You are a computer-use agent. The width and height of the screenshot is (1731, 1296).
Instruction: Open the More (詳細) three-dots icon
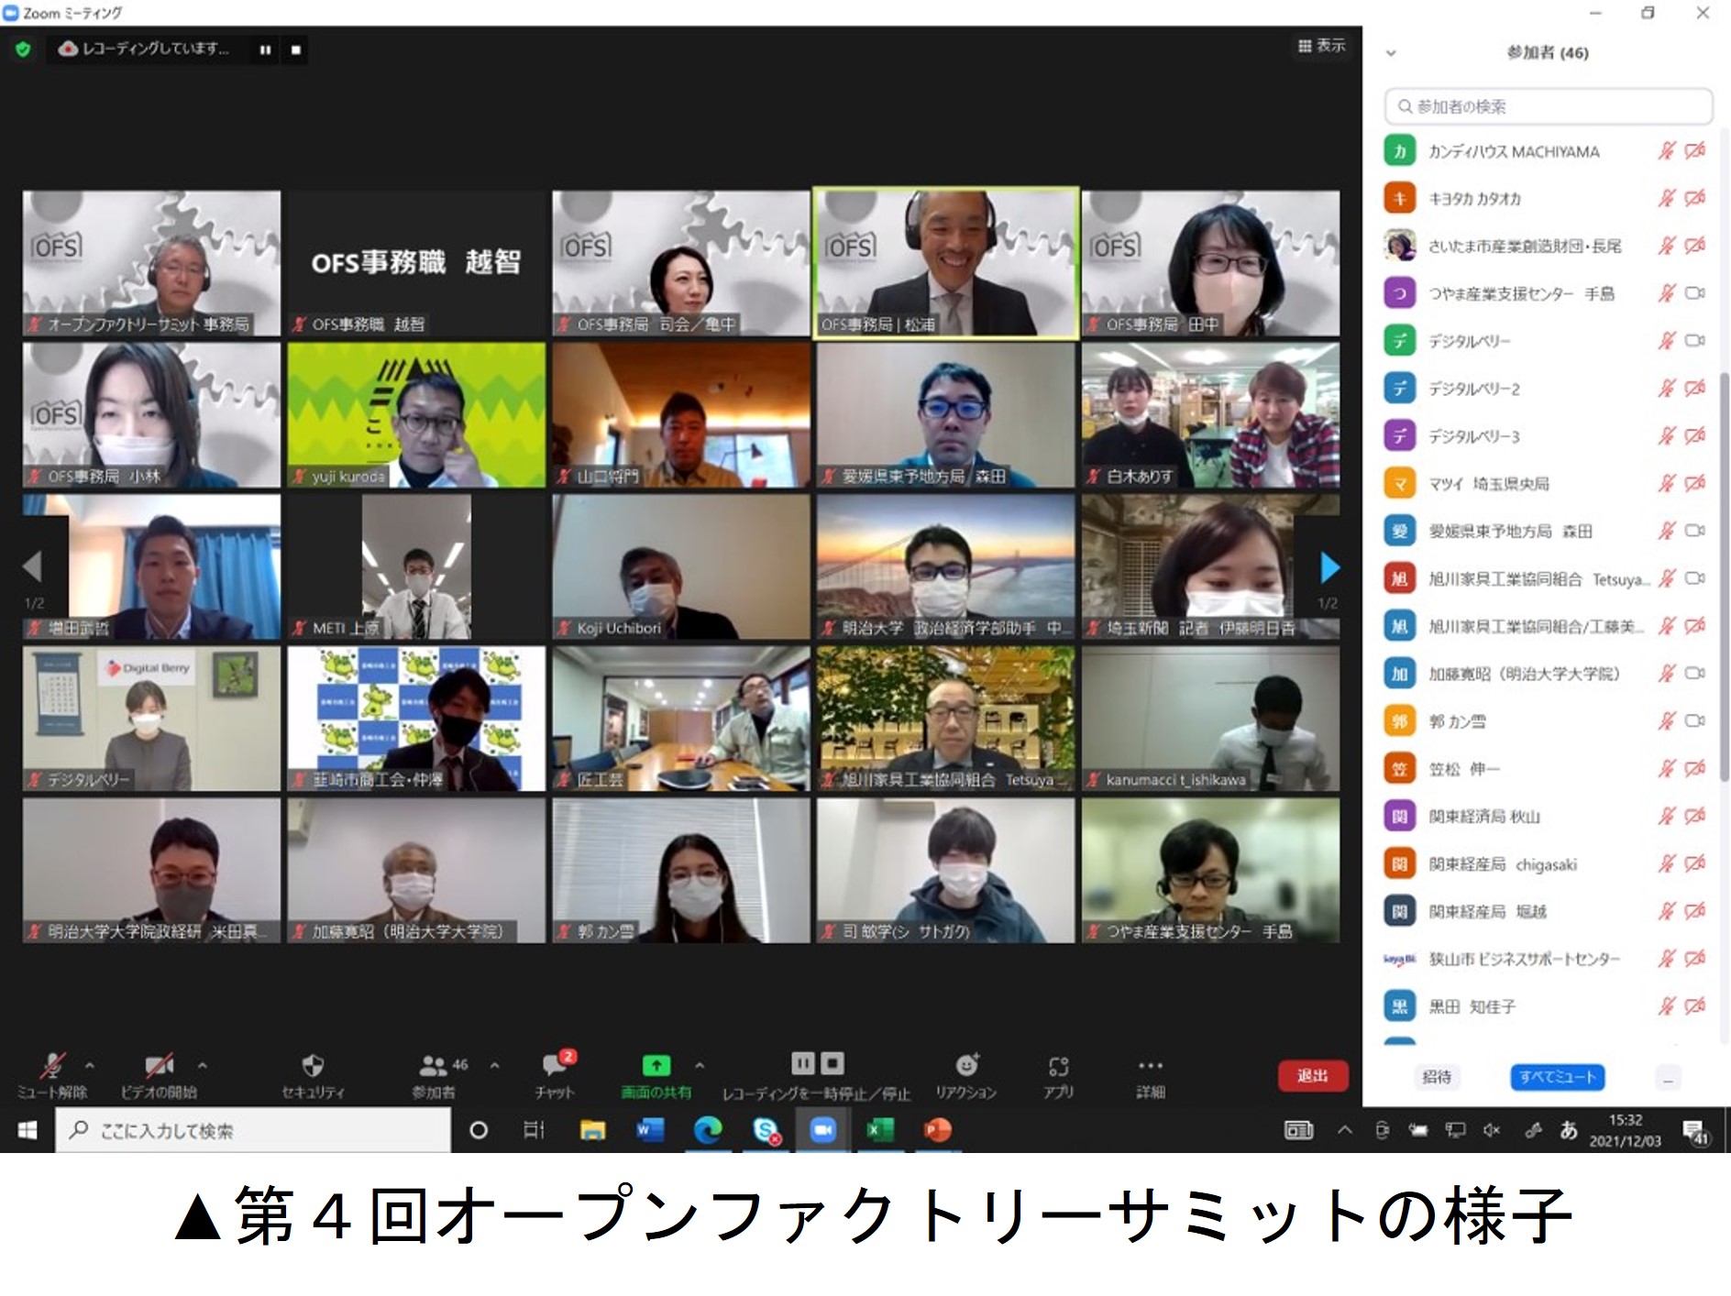[x=1150, y=1066]
